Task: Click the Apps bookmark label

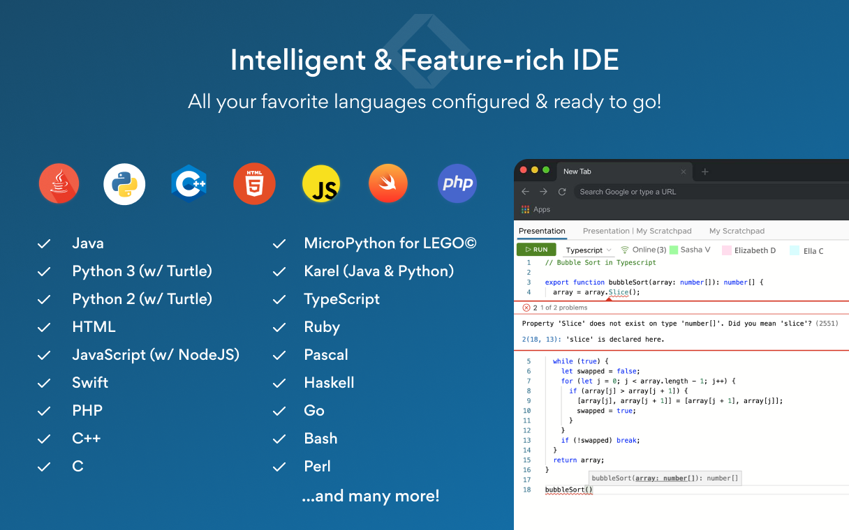Action: (x=542, y=209)
